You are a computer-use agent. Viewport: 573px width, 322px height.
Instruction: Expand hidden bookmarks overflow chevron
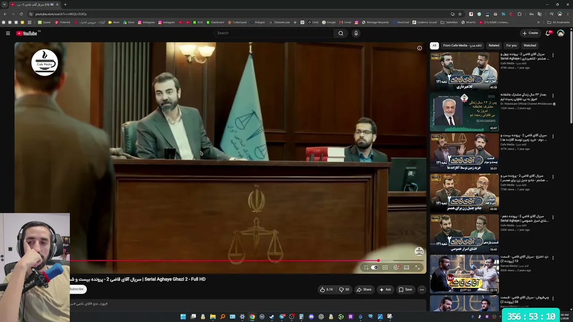coord(539,22)
